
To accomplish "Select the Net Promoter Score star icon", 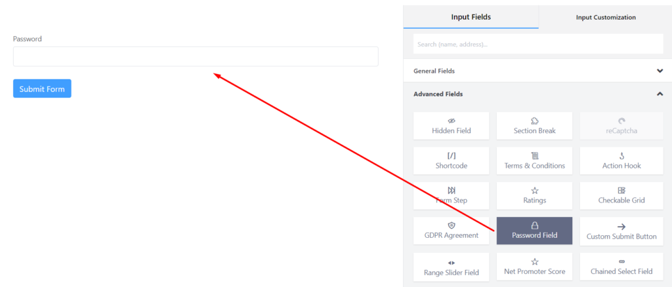I will point(534,261).
